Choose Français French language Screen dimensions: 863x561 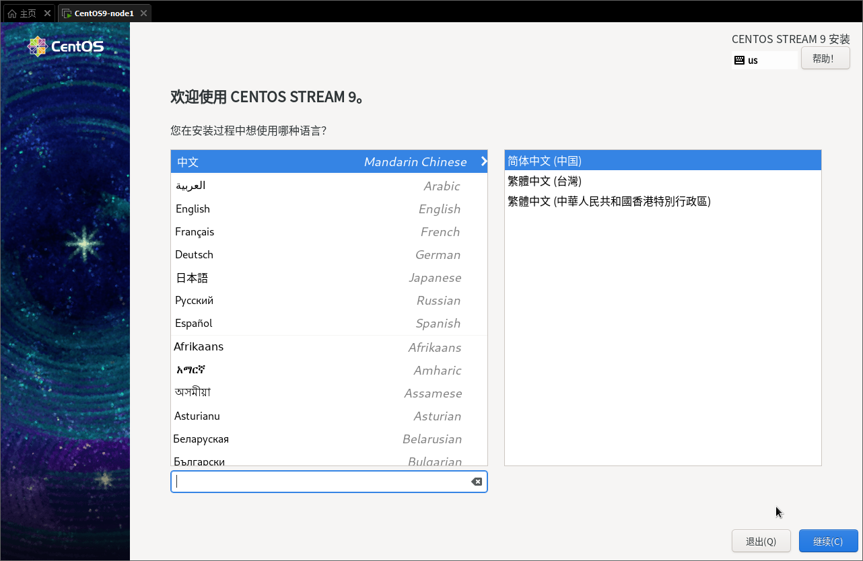(x=329, y=231)
